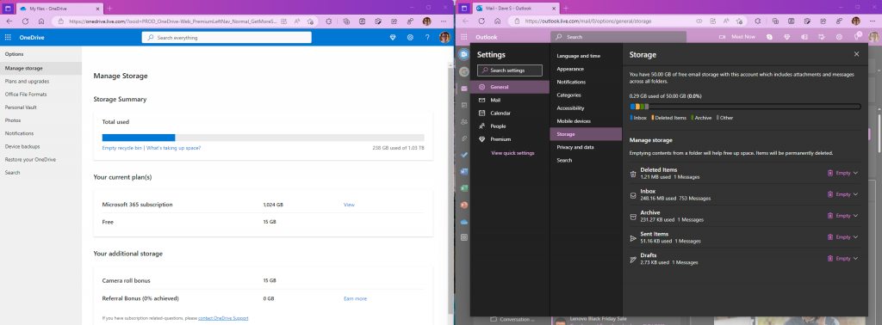
Task: Open Skype from the Outlook header
Action: 769,37
